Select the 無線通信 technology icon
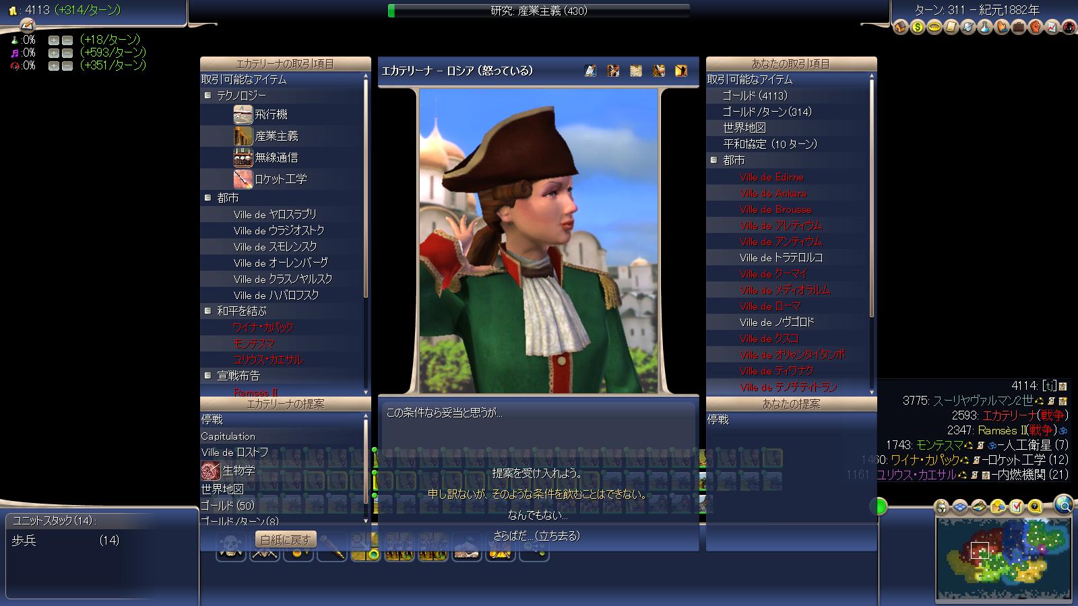Screen dimensions: 1078x606 pos(243,158)
